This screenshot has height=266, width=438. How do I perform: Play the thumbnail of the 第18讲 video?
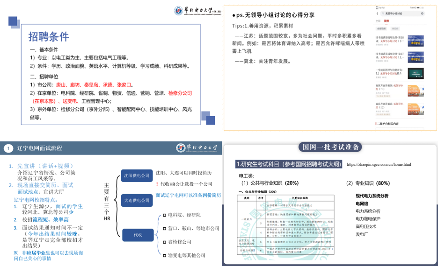416,41
